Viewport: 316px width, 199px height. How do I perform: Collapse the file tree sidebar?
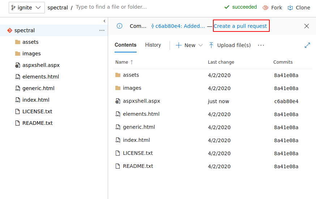[x=104, y=21]
